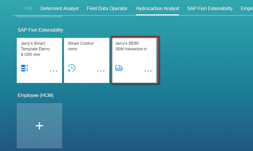The image size is (253, 151).
Task: Select the Hydrocarbon Analyst tab
Action: pos(157,8)
